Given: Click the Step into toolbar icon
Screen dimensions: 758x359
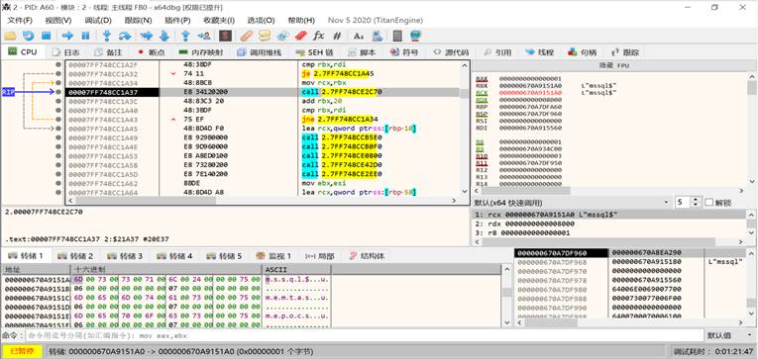Looking at the screenshot, I should click(x=107, y=36).
